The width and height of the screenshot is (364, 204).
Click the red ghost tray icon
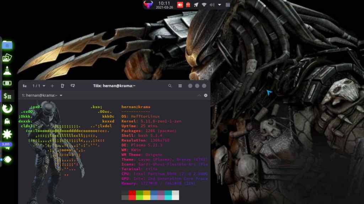[188, 5]
